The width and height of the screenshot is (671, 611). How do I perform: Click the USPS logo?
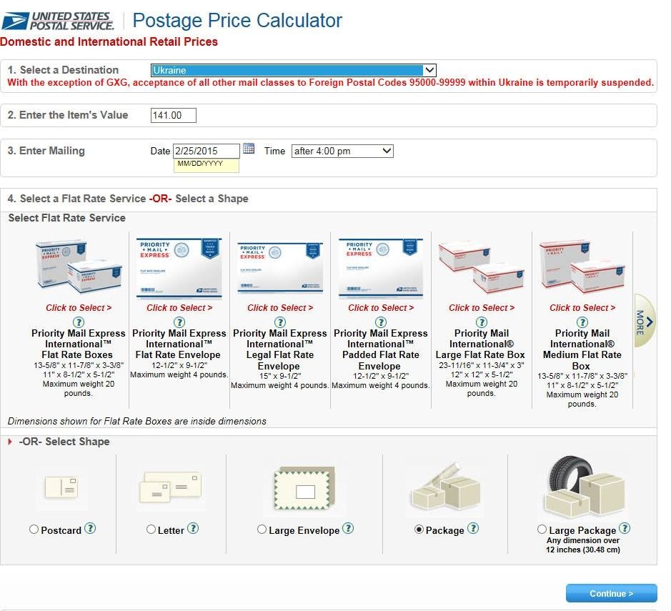point(58,21)
